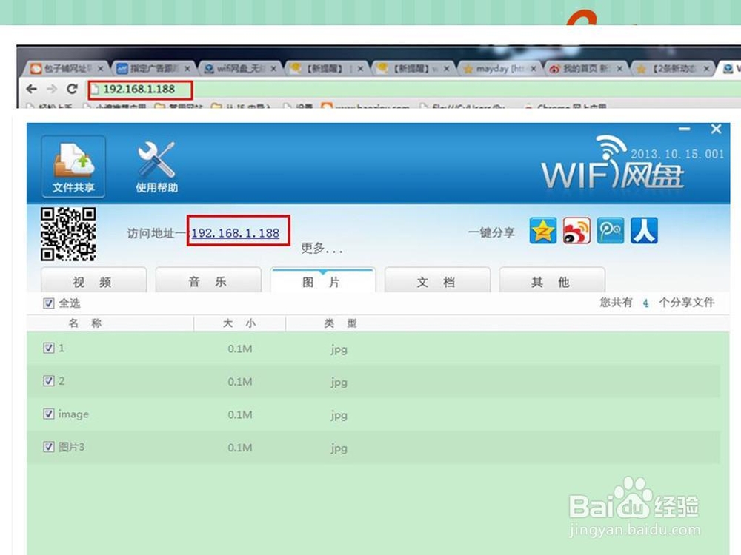Select the file name 1
This screenshot has width=741, height=555.
click(x=62, y=349)
